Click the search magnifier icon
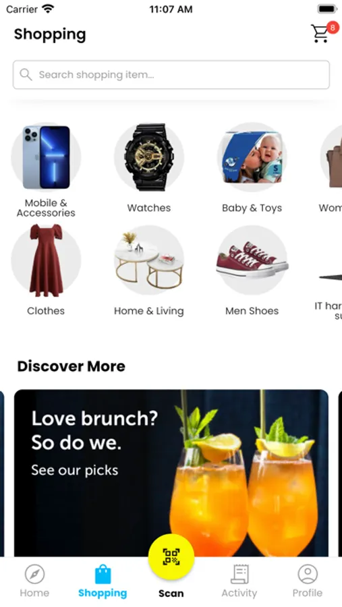The height and width of the screenshot is (607, 342). (x=26, y=75)
